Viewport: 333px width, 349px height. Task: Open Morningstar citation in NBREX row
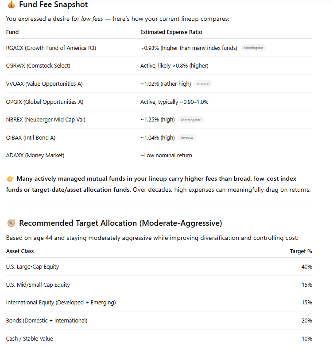(191, 120)
